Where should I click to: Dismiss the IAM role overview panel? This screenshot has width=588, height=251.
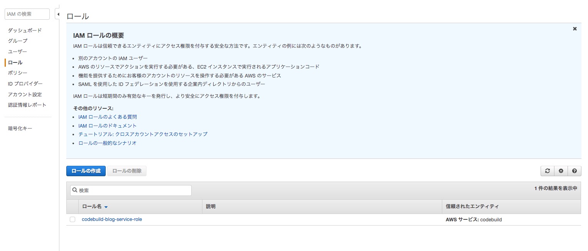575,29
